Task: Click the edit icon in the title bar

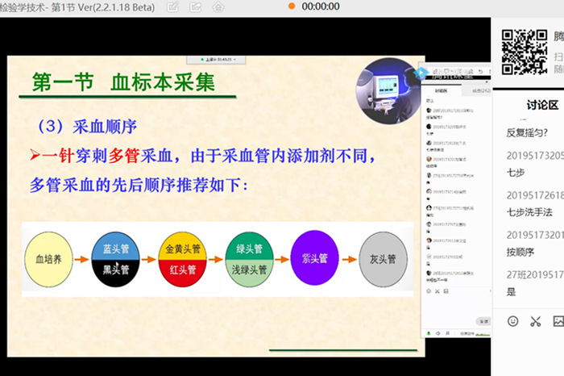Action: (x=173, y=7)
